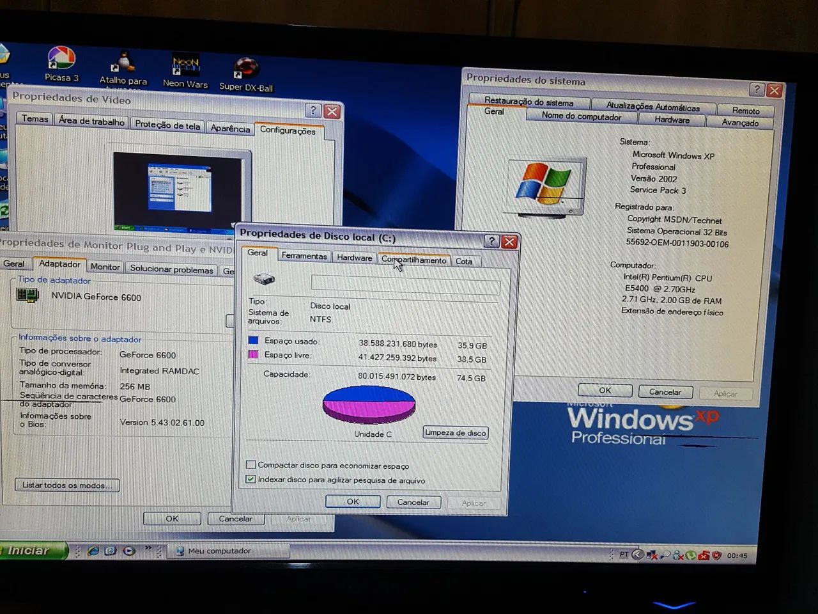This screenshot has width=818, height=614.
Task: Toggle 'Compactar disco para economizar espaço' checkbox
Action: click(251, 465)
